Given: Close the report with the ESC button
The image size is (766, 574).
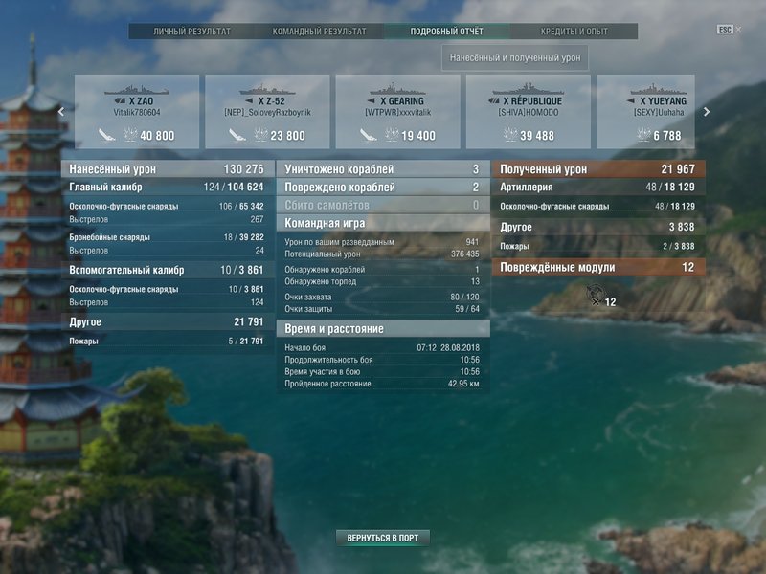Looking at the screenshot, I should pos(725,30).
